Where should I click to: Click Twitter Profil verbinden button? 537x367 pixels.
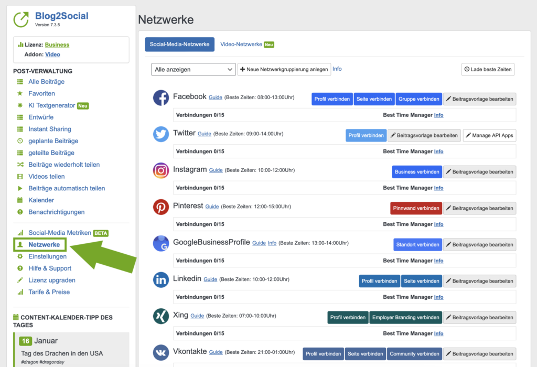pos(366,136)
